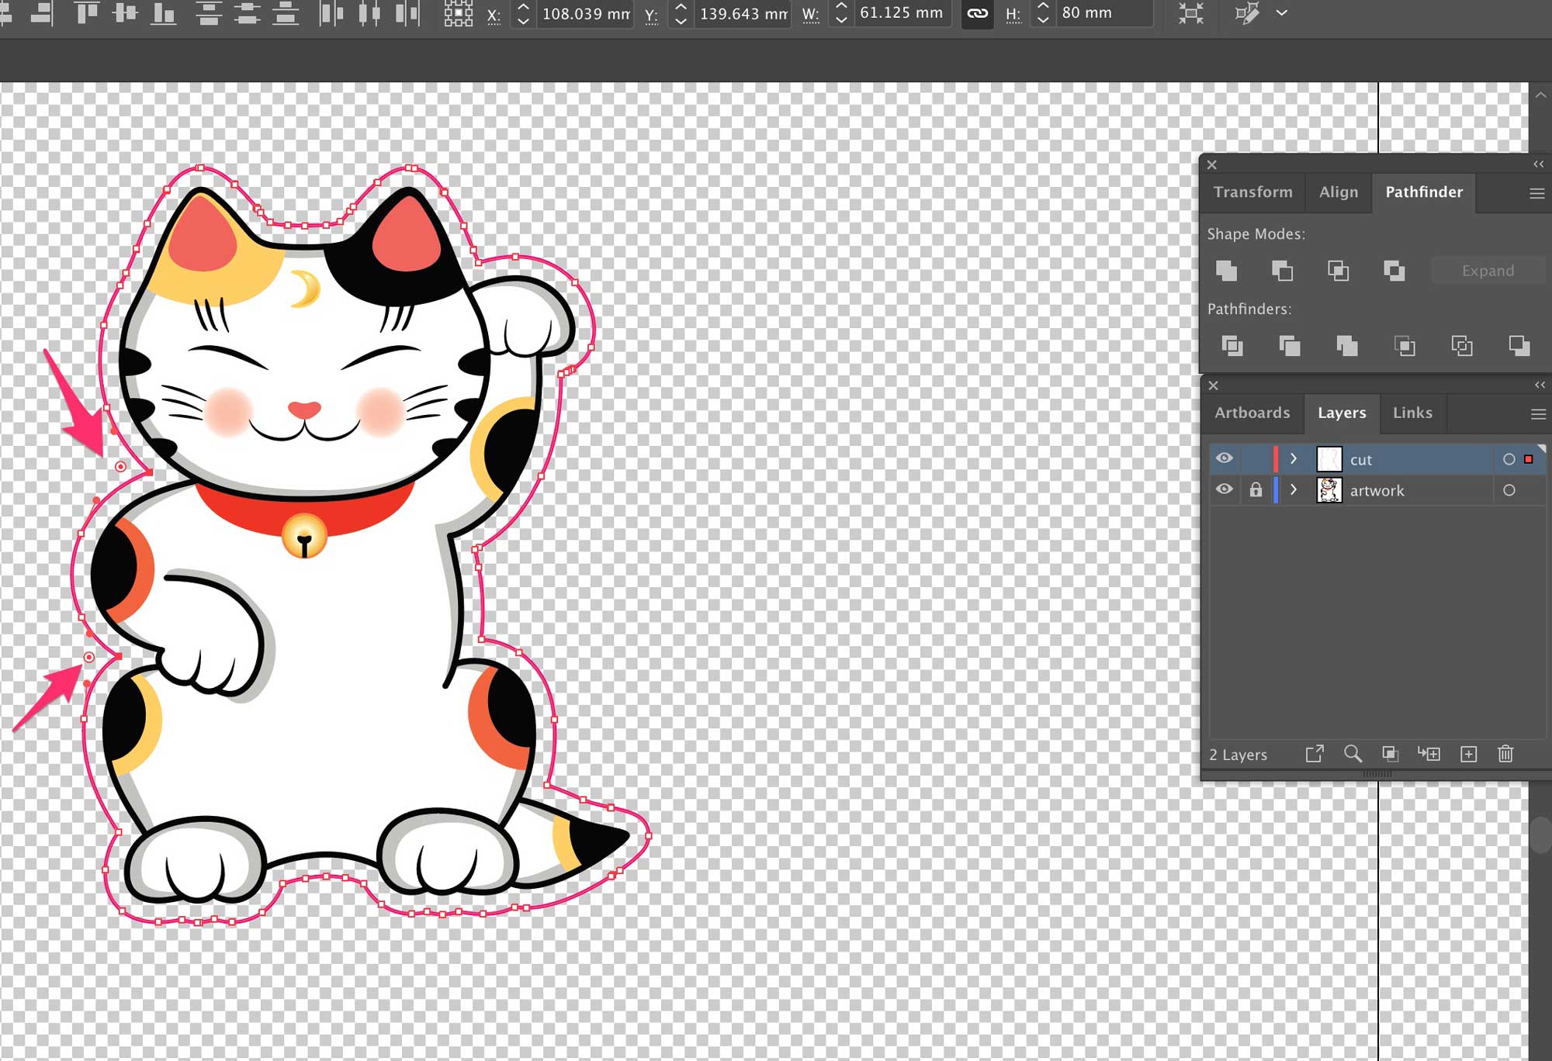Click Horizontal Distribute Right icon
This screenshot has height=1061, width=1552.
click(407, 12)
